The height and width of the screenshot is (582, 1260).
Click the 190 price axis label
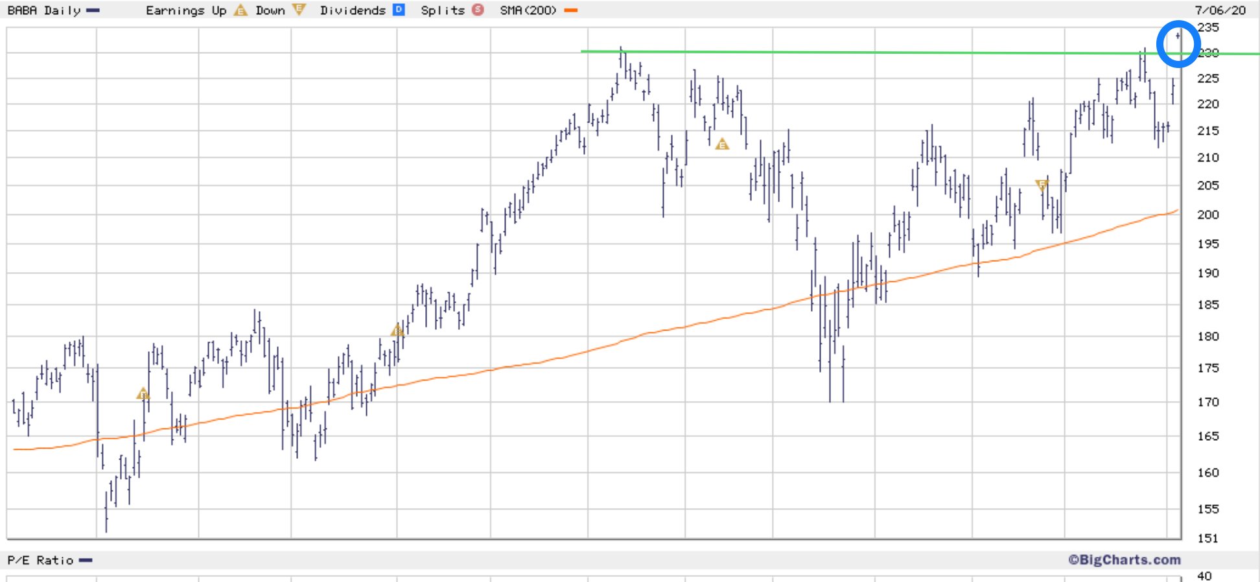(1208, 273)
